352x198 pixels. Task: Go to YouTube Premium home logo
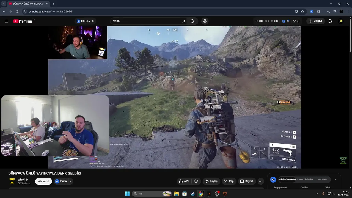23,21
